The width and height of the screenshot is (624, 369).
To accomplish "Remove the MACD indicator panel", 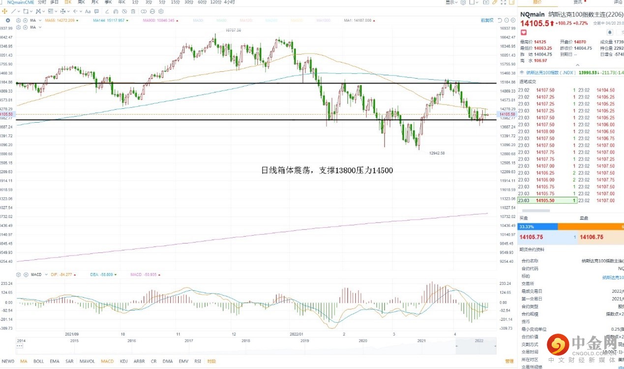I will coord(25,275).
